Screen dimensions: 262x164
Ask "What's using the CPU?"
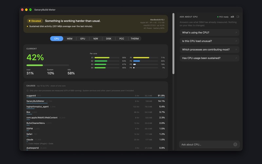click(x=209, y=32)
